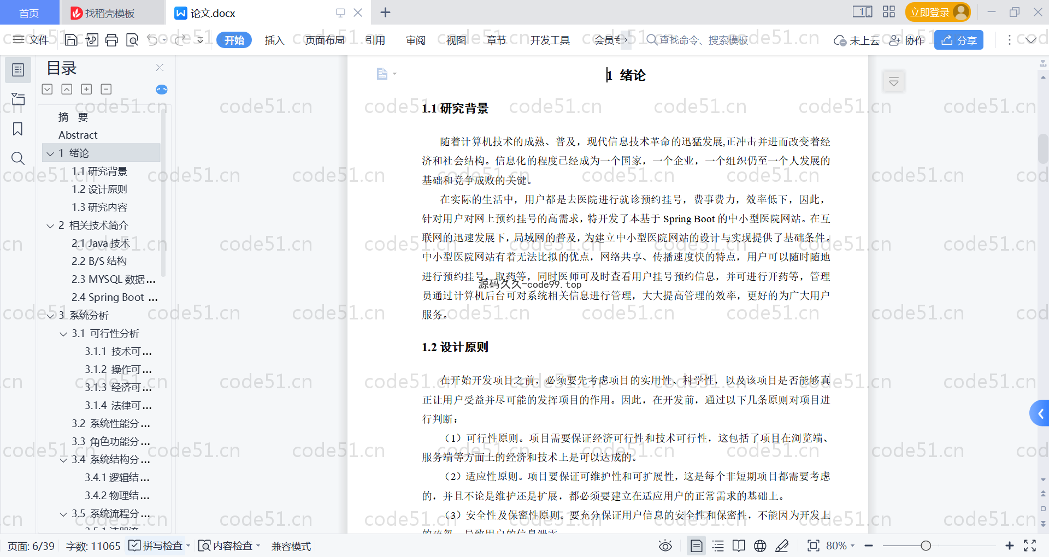Click the zoom out minus button
The image size is (1049, 557).
point(869,546)
